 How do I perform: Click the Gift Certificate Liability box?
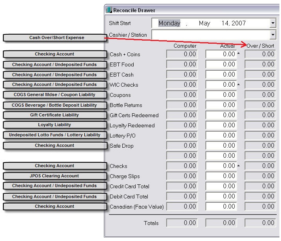coord(55,115)
